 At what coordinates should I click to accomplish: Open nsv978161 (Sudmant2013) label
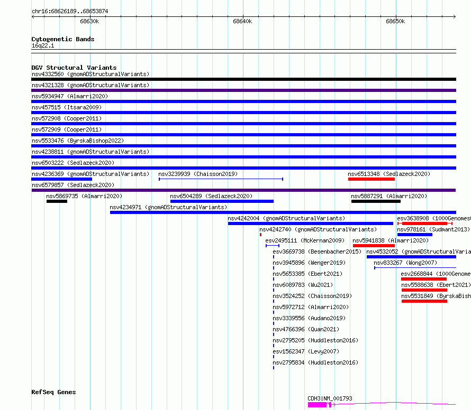pos(433,229)
